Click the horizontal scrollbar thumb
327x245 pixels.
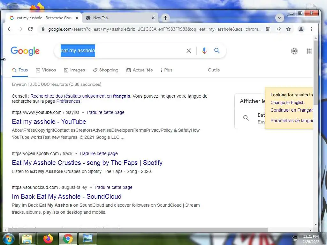coord(137,230)
